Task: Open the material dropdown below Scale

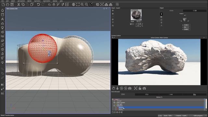Action: click(x=132, y=24)
